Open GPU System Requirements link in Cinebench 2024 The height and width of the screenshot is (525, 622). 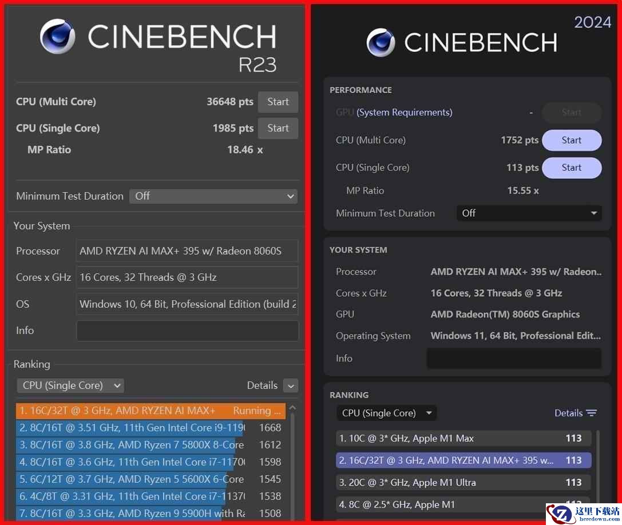[x=404, y=113]
